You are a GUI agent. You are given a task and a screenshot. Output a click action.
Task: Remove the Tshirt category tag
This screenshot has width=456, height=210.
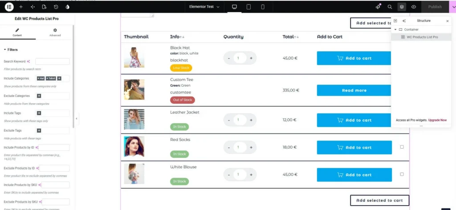click(x=47, y=78)
